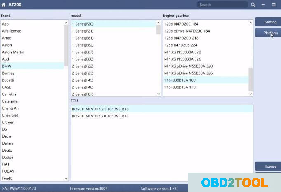Select BOSCH MEVD17.2.3 TC1793_B38 ECU
The image size is (281, 192).
[x=162, y=109]
